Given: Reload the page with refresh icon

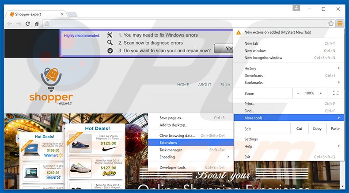Looking at the screenshot, I should click(27, 23).
